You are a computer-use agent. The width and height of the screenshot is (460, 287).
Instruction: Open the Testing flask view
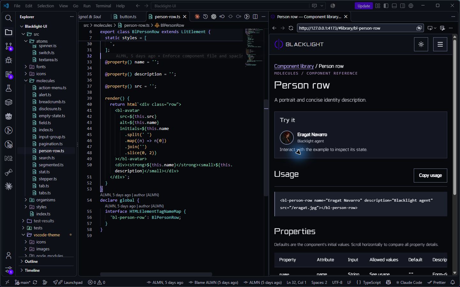point(9,88)
